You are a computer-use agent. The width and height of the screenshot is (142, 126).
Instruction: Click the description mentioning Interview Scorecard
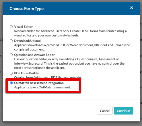(69, 63)
